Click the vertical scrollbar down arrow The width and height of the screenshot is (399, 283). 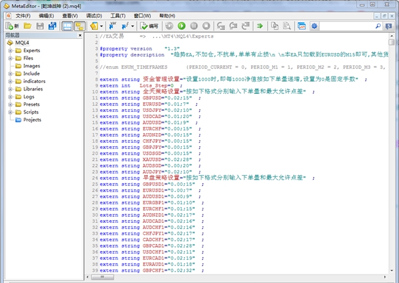(x=392, y=270)
